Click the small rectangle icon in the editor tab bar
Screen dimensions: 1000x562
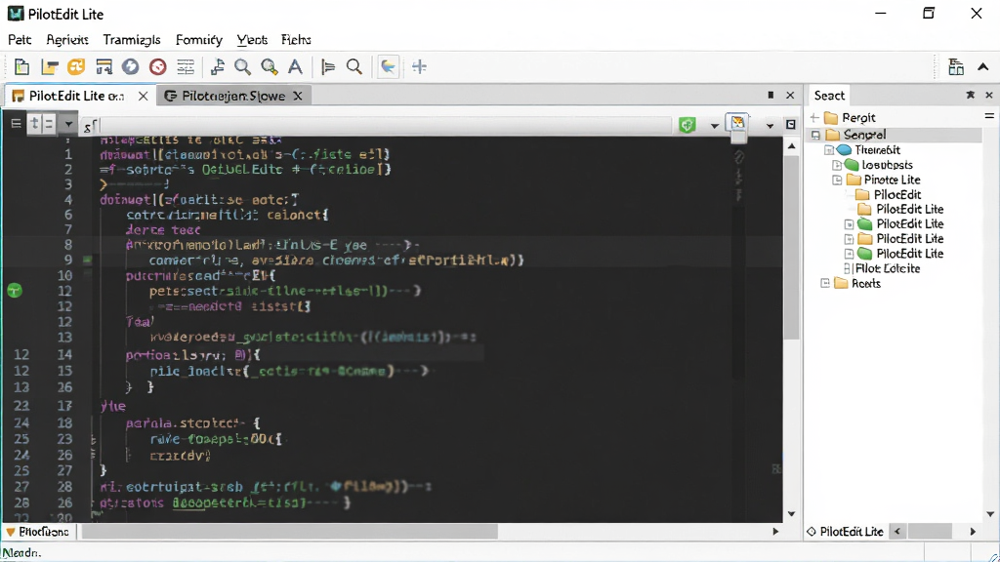771,95
